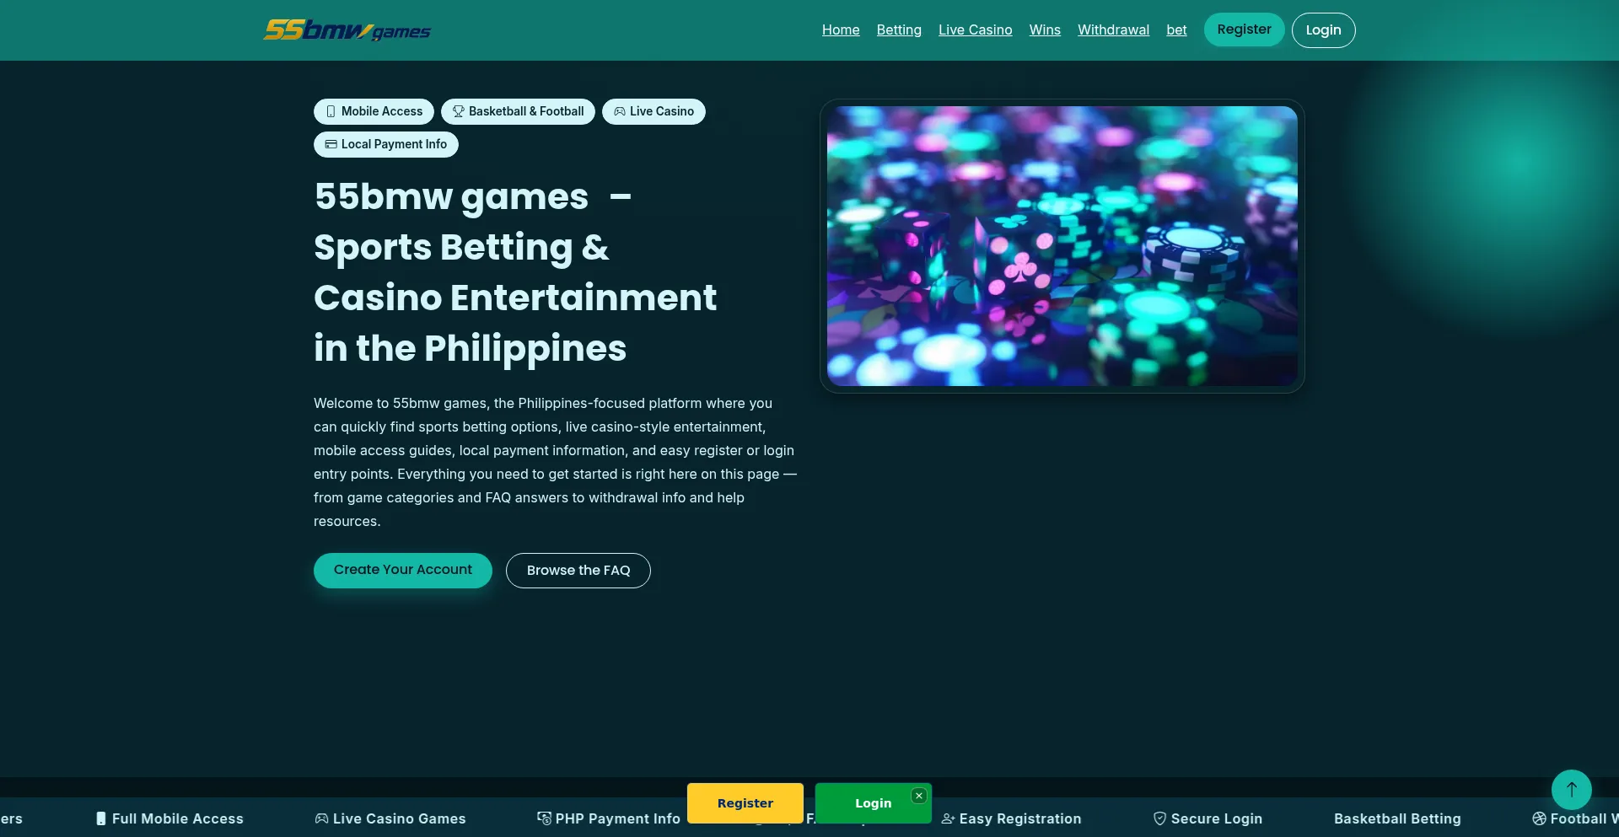Image resolution: width=1619 pixels, height=837 pixels.
Task: Click the main heading 55bmw games title
Action: (x=515, y=272)
